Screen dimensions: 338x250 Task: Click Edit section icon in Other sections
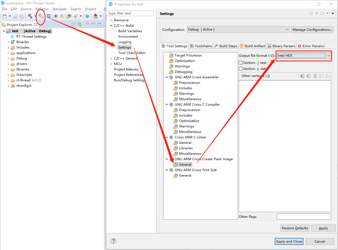coord(315,76)
